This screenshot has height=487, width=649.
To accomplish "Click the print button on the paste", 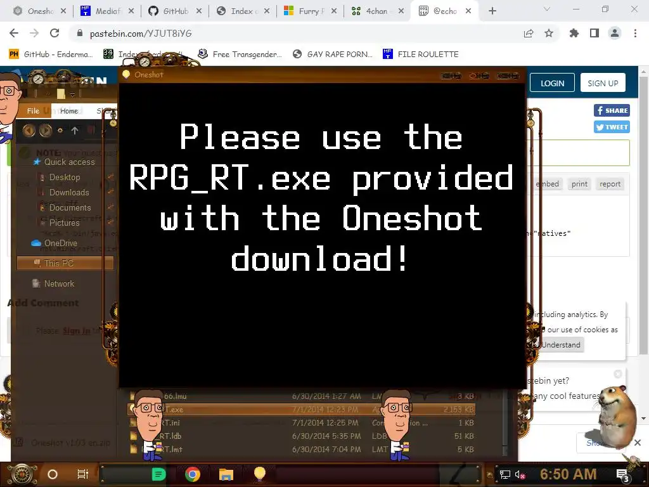I will 579,184.
